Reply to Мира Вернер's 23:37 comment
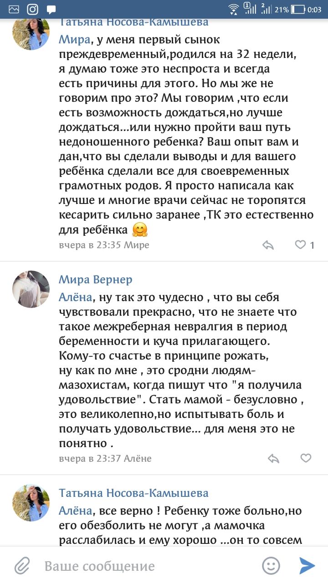 tap(273, 458)
